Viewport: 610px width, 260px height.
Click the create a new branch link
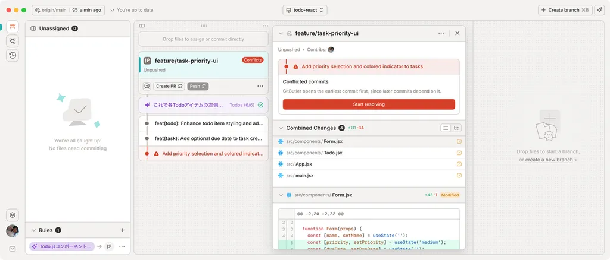click(x=549, y=160)
